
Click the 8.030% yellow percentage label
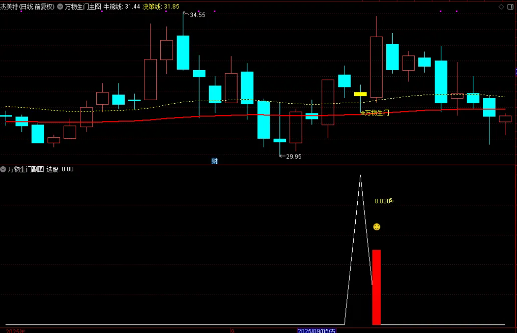click(383, 201)
